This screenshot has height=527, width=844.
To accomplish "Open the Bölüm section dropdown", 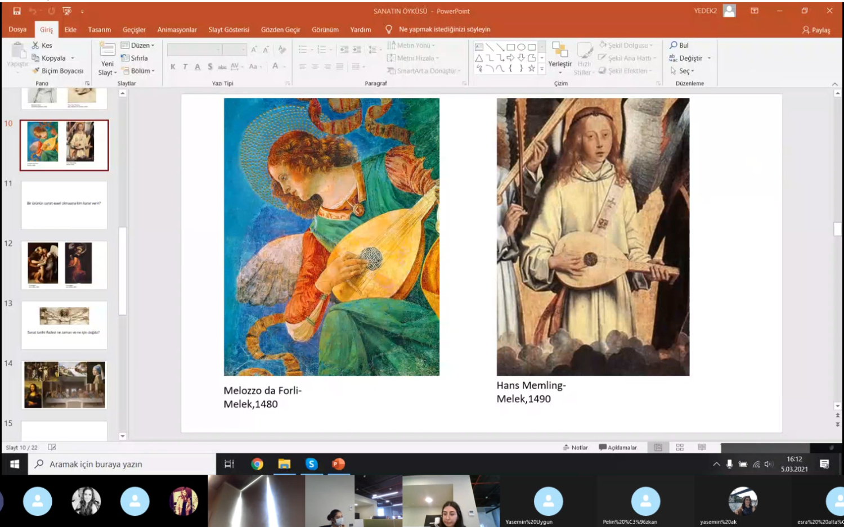I will coord(138,71).
